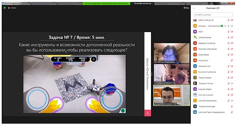Click Алексей Башев's green avatar
Image resolution: width=237 pixels, height=125 pixels.
(195, 37)
